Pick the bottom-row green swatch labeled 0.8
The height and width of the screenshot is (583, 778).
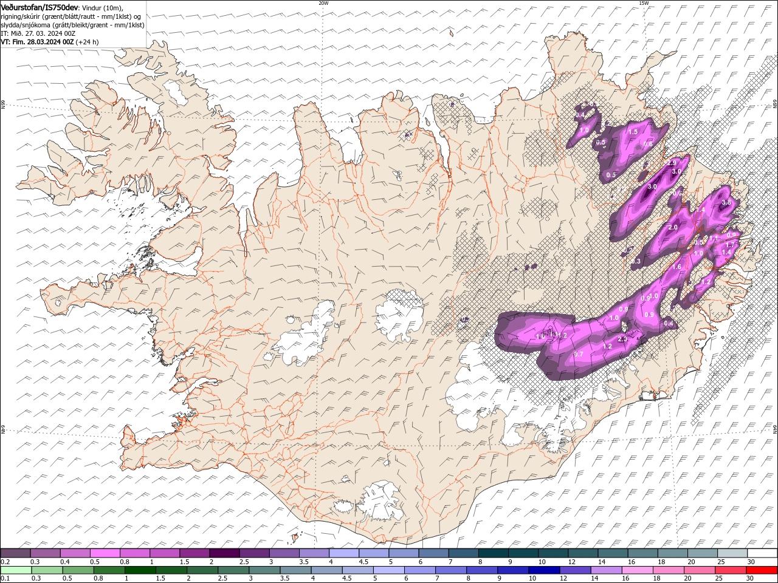point(109,570)
